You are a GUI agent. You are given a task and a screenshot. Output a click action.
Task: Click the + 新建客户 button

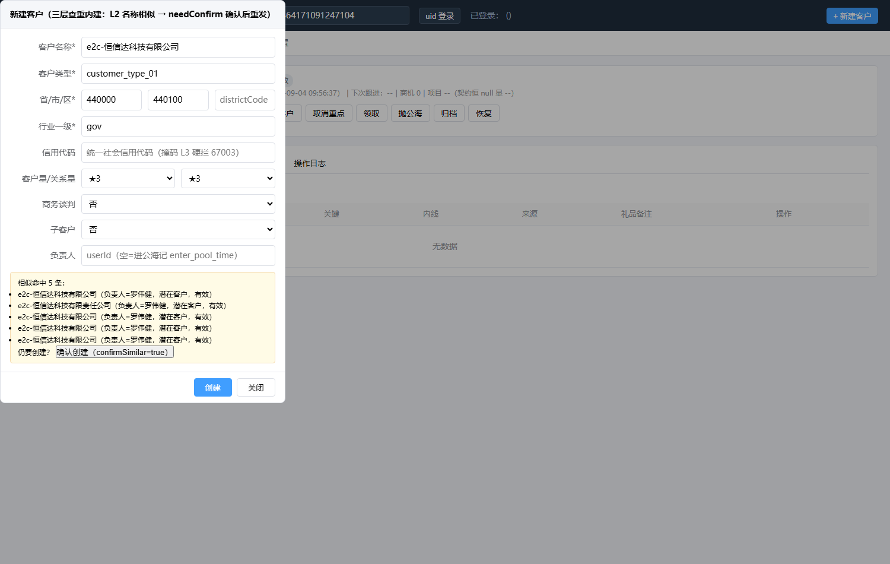[x=852, y=16]
